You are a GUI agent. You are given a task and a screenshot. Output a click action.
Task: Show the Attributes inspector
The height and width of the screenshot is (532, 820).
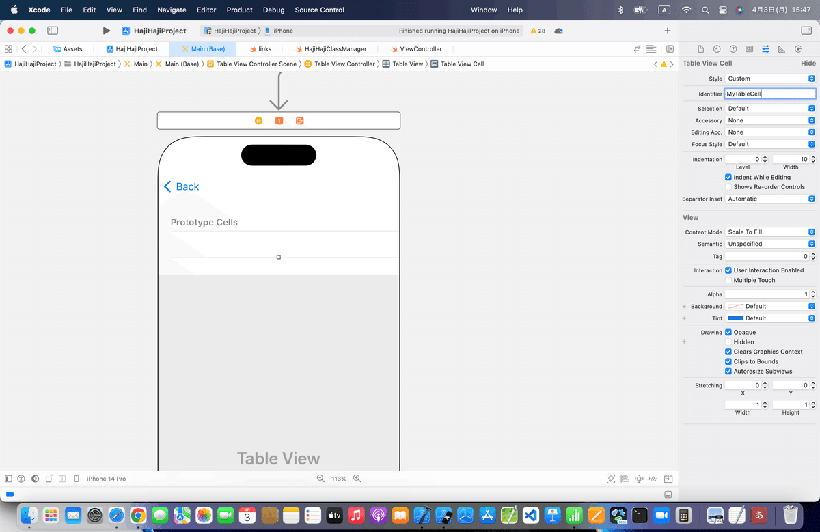(765, 49)
